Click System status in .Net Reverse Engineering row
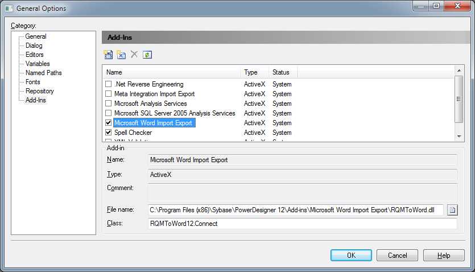This screenshot has width=475, height=272. coord(282,84)
